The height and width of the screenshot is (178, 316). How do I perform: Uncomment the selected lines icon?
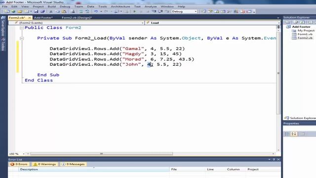pyautogui.click(x=87, y=11)
